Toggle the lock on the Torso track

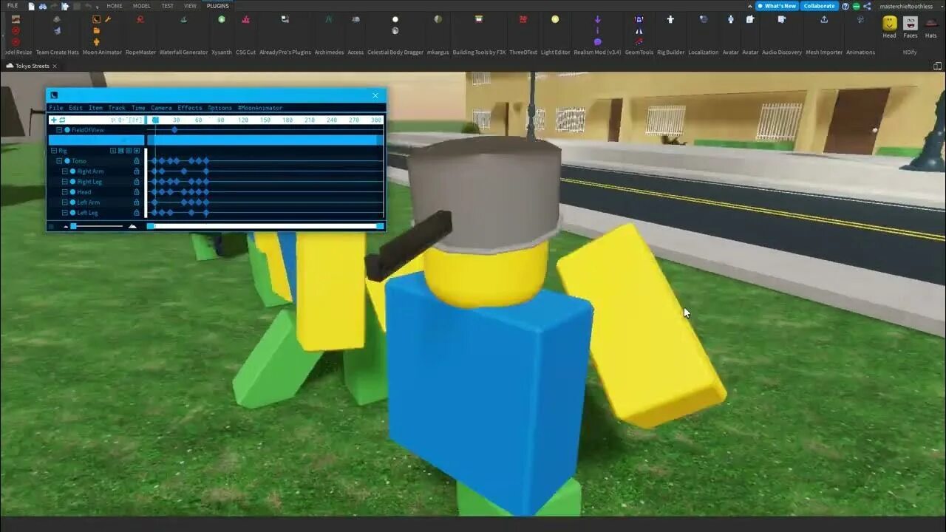pos(137,161)
